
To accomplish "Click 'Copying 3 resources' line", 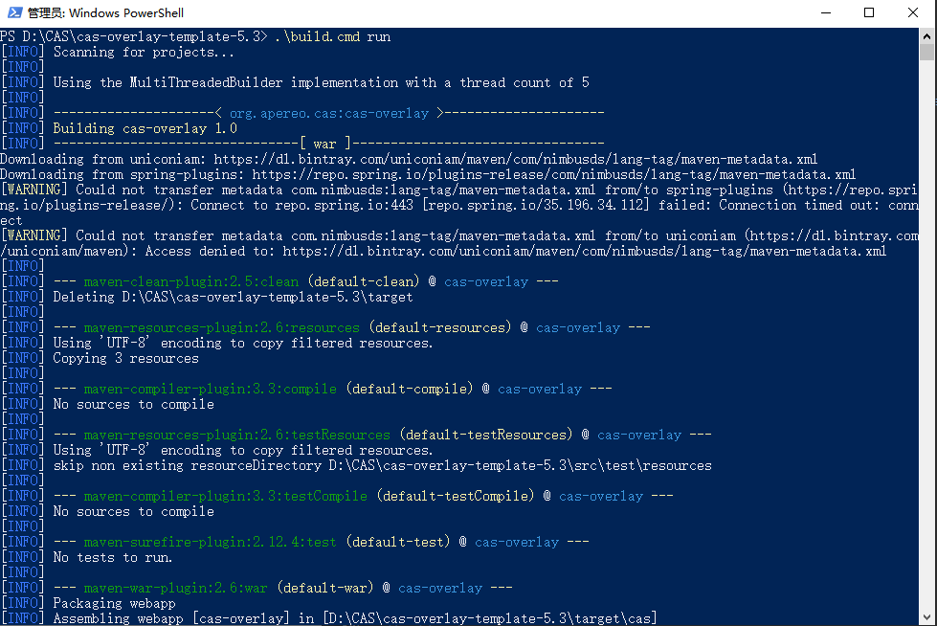I will pos(100,358).
